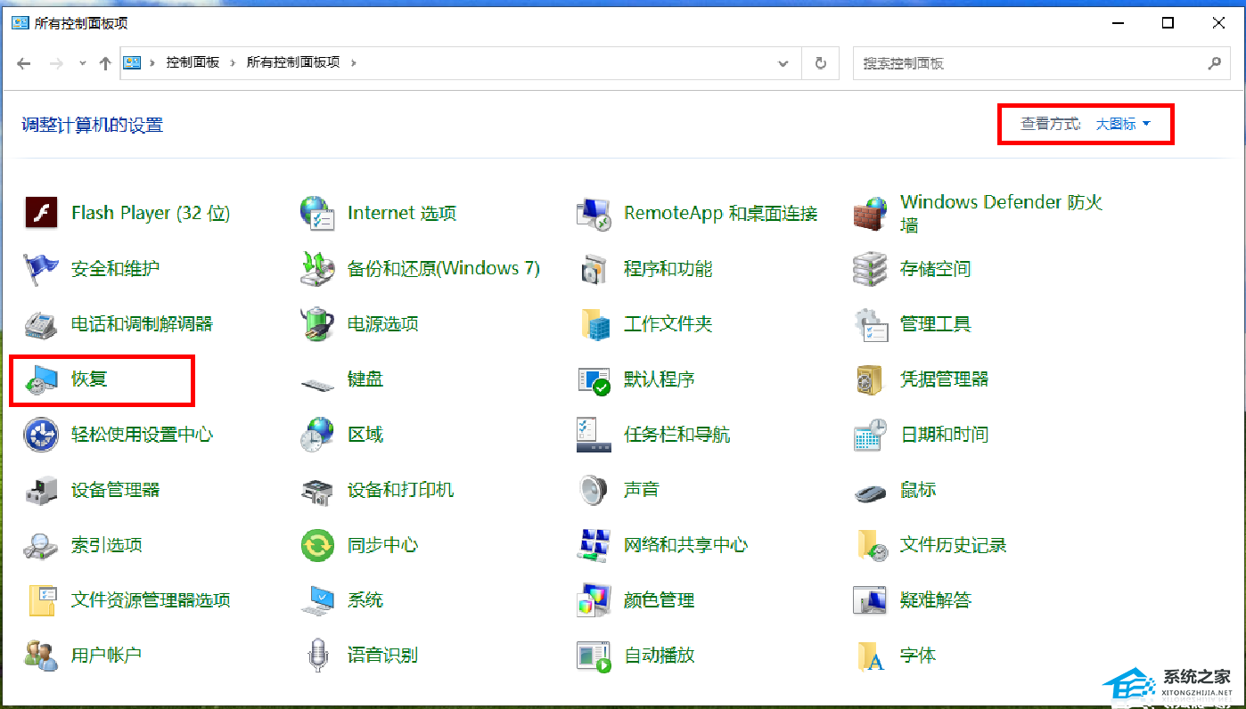Open the recent locations dropdown arrow

(x=82, y=63)
